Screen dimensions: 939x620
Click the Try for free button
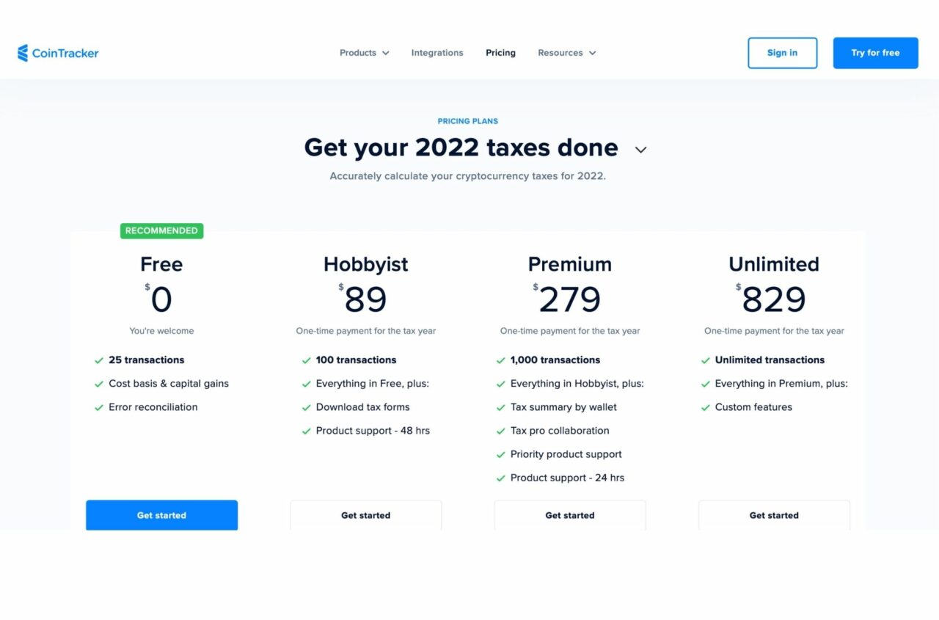(874, 52)
